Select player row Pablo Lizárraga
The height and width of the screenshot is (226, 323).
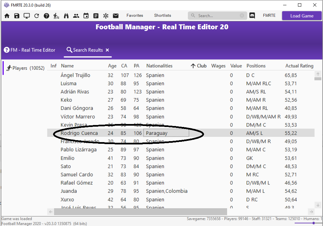tap(181, 149)
